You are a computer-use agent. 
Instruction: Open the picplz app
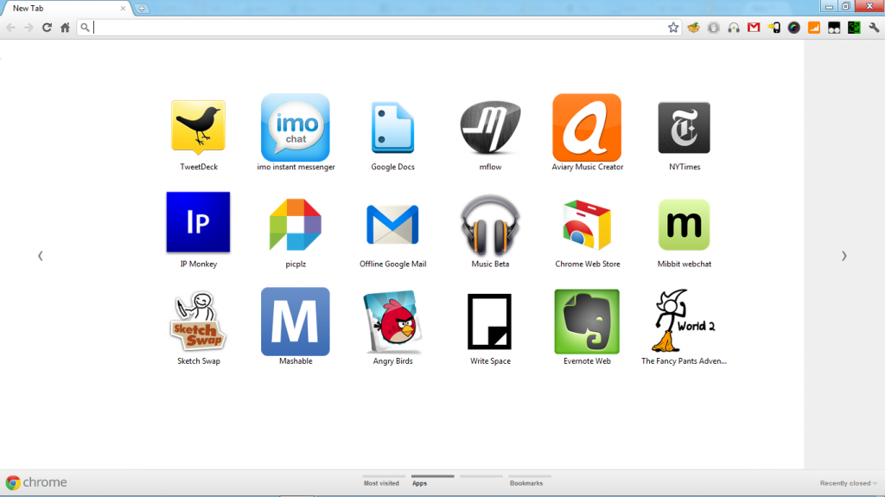tap(296, 225)
